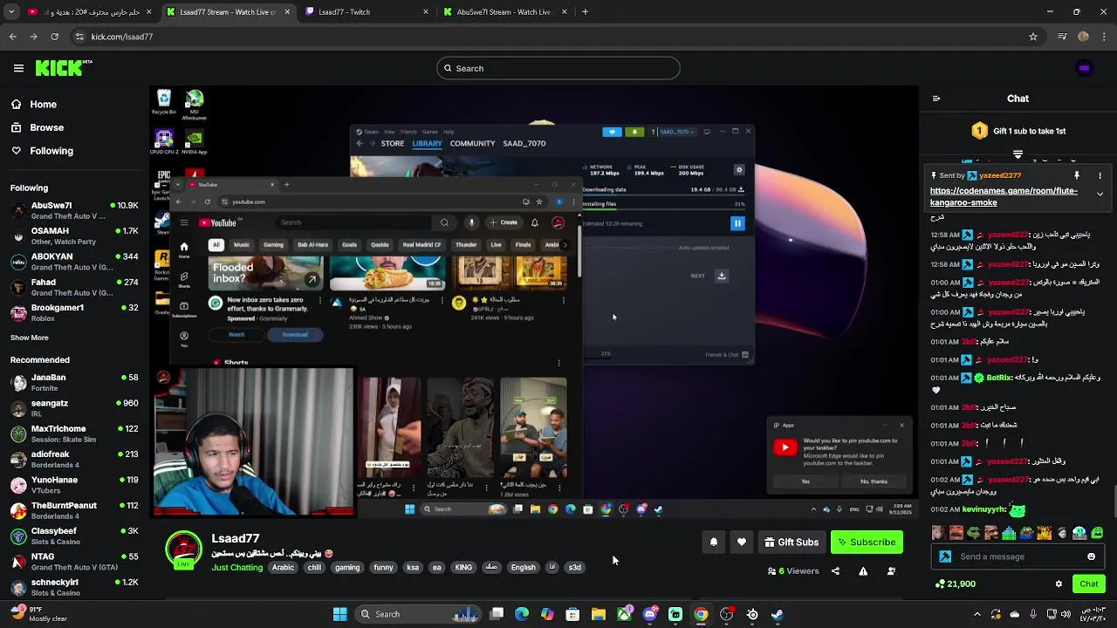Select the KING tag
The height and width of the screenshot is (628, 1117).
pyautogui.click(x=463, y=568)
